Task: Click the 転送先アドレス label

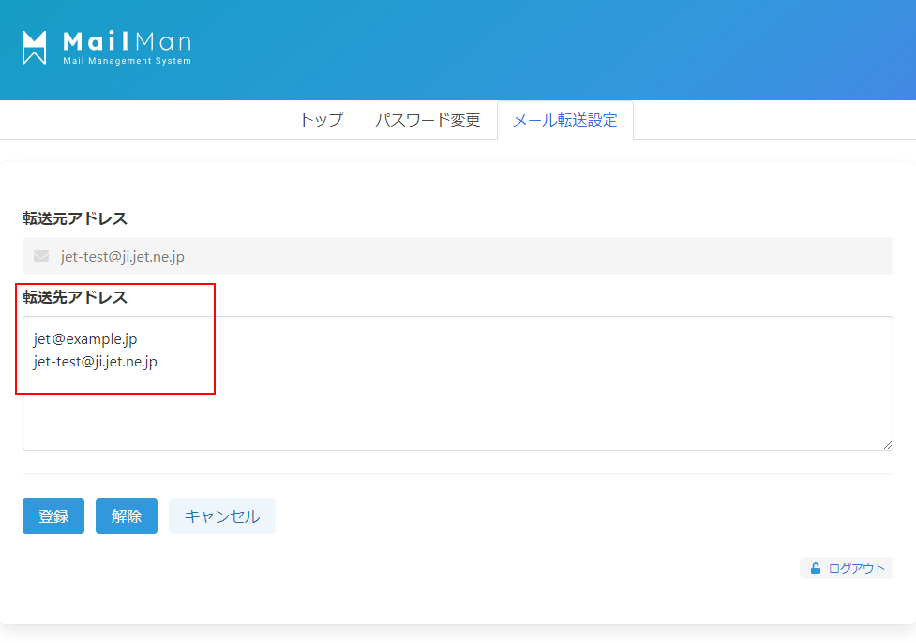Action: [x=75, y=297]
